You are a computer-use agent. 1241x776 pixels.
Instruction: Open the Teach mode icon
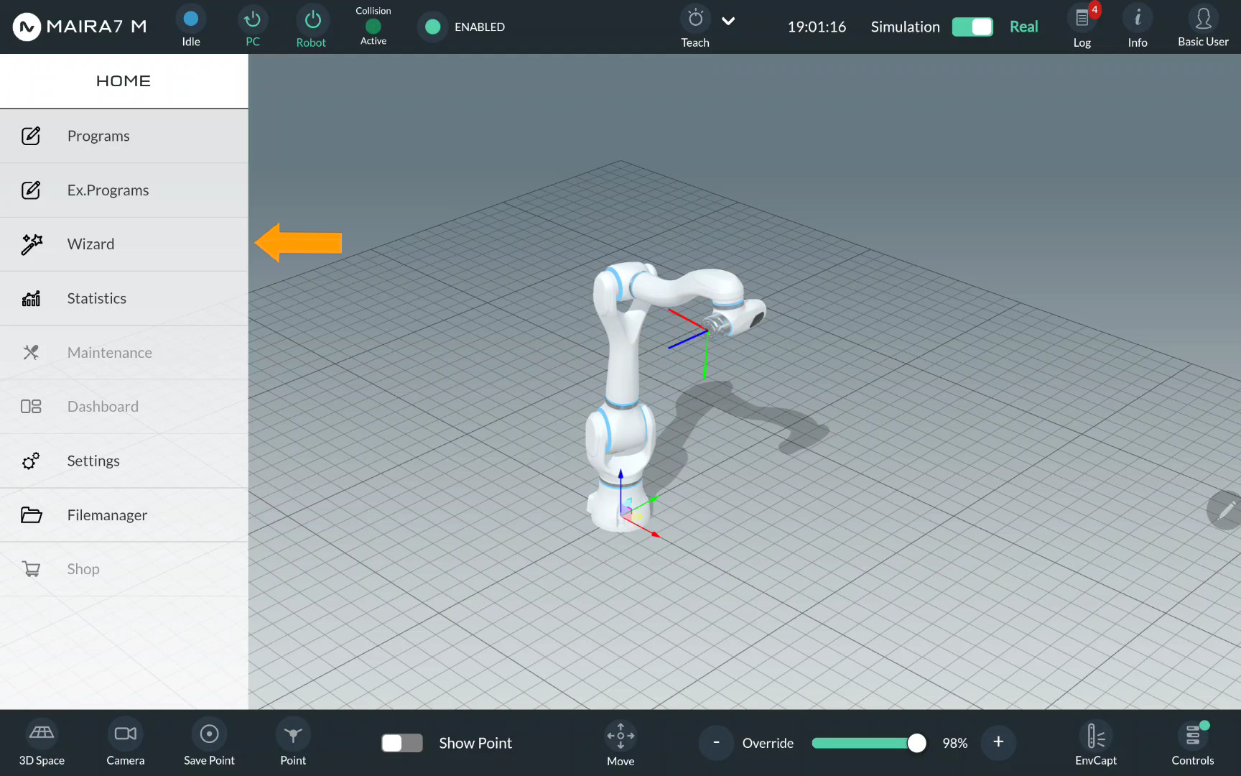tap(695, 19)
